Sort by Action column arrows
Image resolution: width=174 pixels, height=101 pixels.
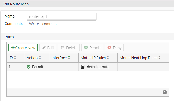click(x=40, y=58)
